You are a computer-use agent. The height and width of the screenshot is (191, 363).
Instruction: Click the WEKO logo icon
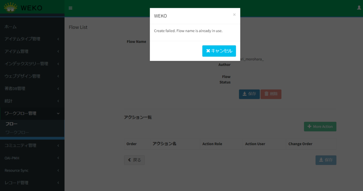[11, 8]
